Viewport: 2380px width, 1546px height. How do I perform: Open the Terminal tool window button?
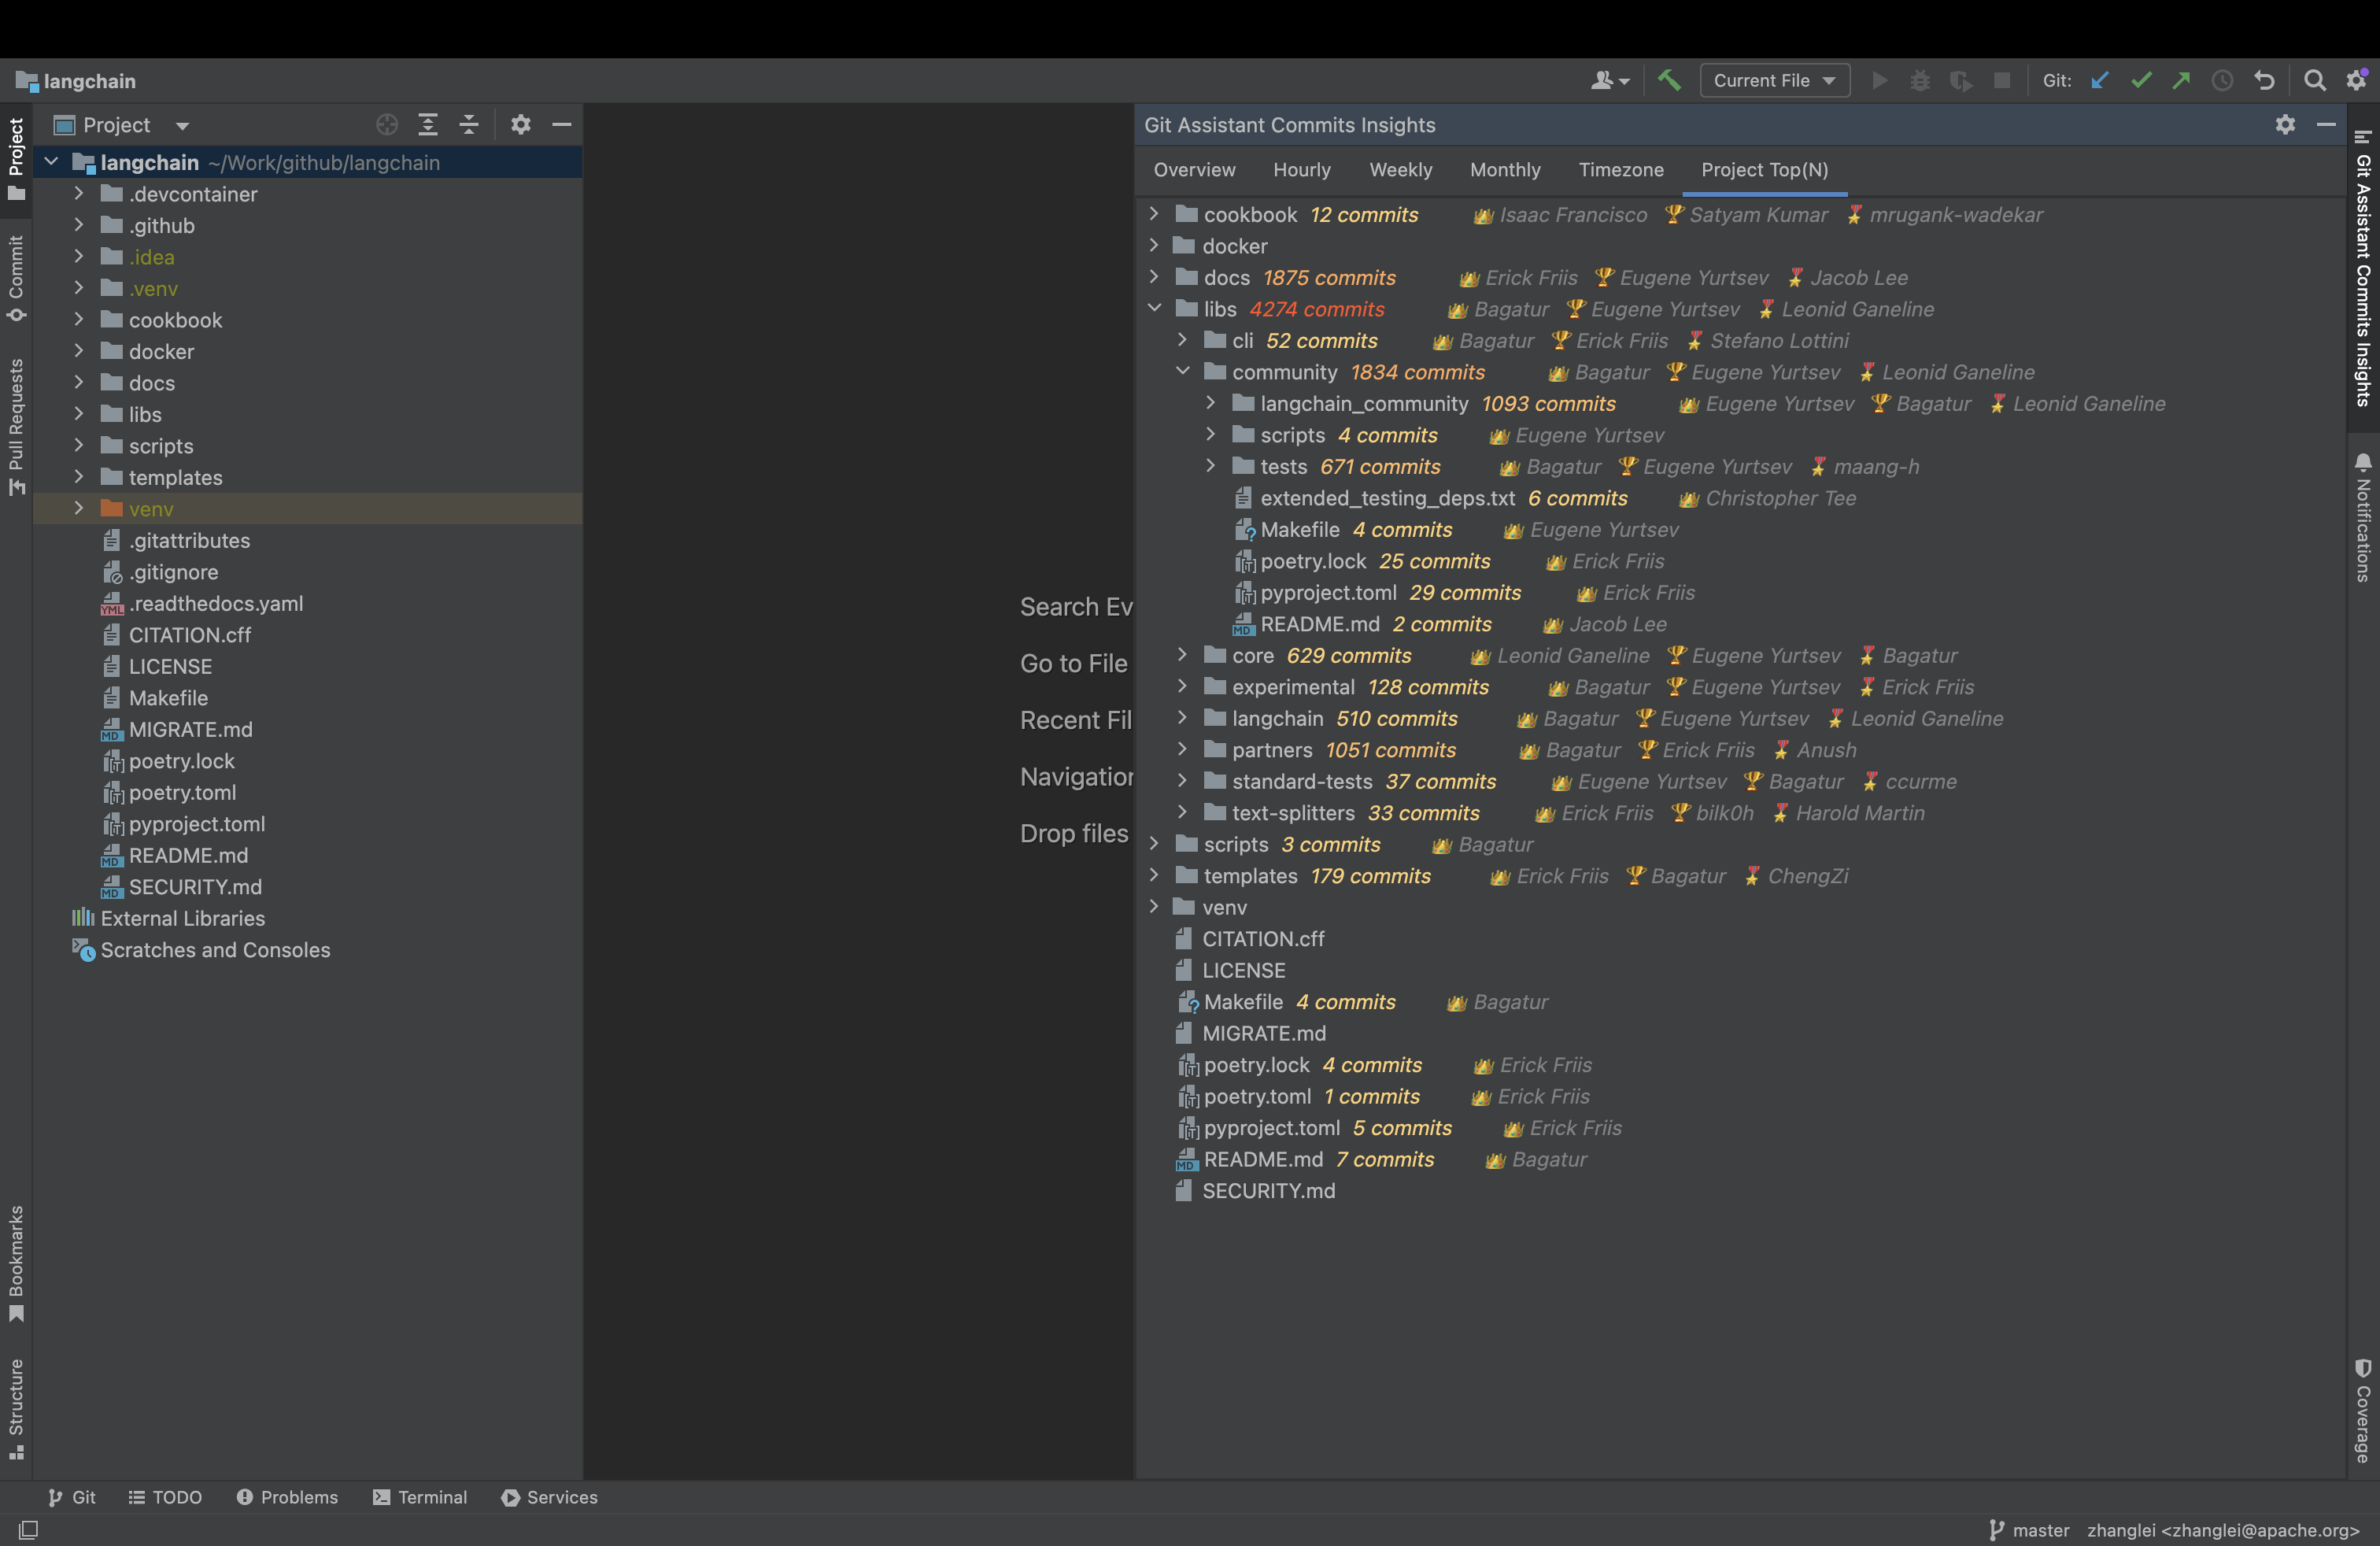[x=420, y=1497]
